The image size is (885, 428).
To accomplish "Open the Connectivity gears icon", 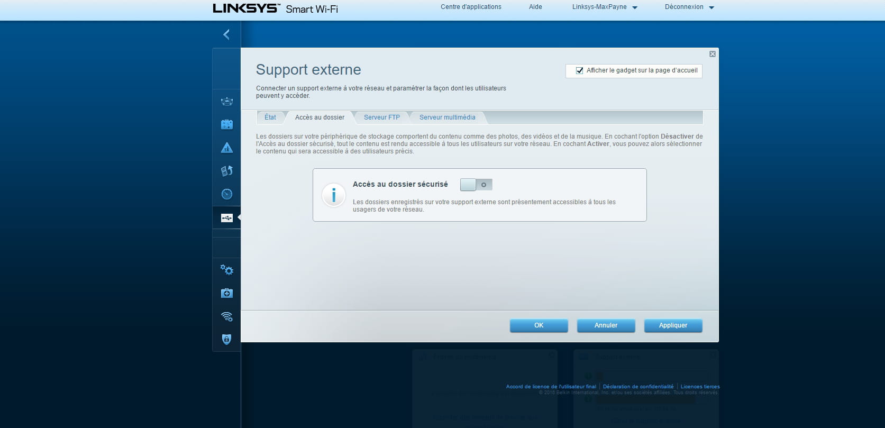I will (226, 270).
